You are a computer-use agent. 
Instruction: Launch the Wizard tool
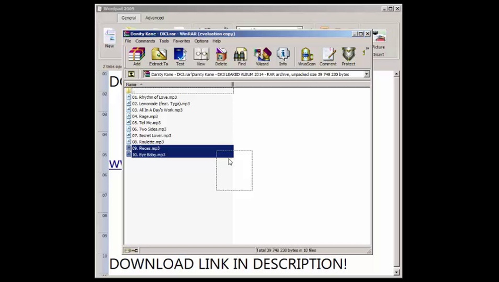point(262,56)
